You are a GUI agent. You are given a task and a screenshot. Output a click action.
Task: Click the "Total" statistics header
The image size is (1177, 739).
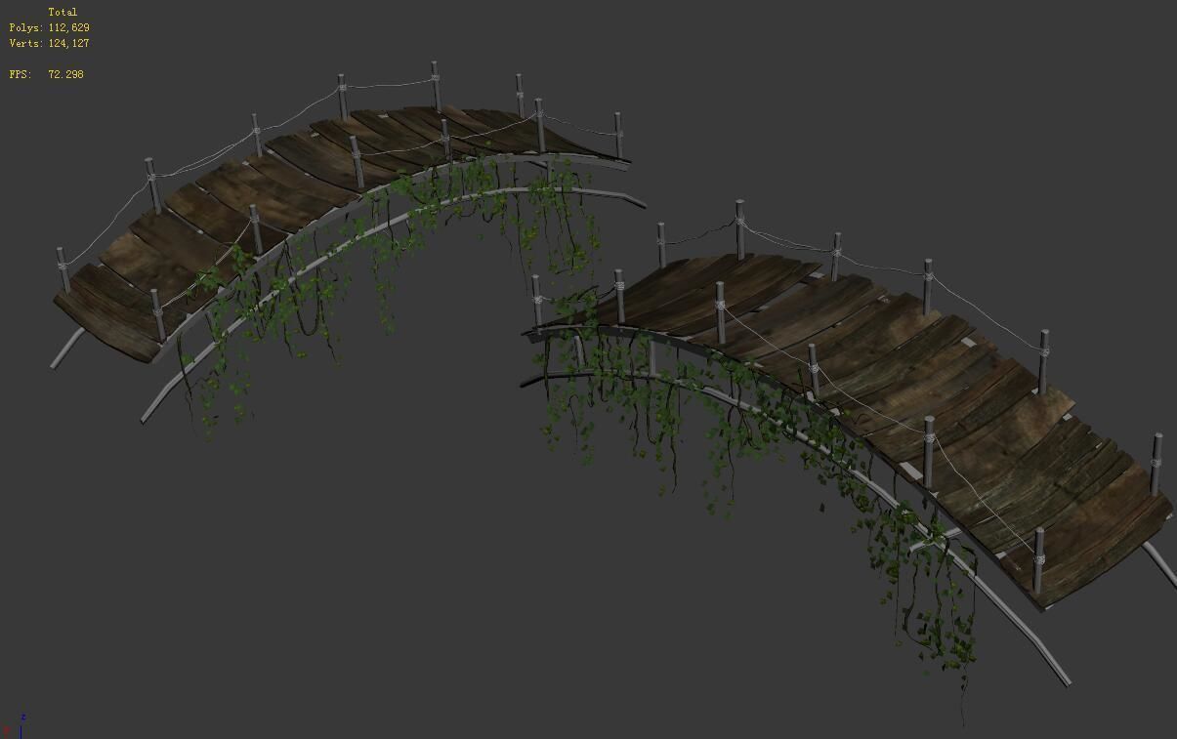(x=63, y=12)
